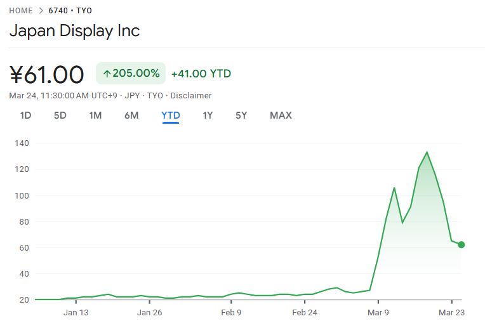Click the green endpoint dot on chart
This screenshot has width=485, height=328.
pyautogui.click(x=462, y=245)
